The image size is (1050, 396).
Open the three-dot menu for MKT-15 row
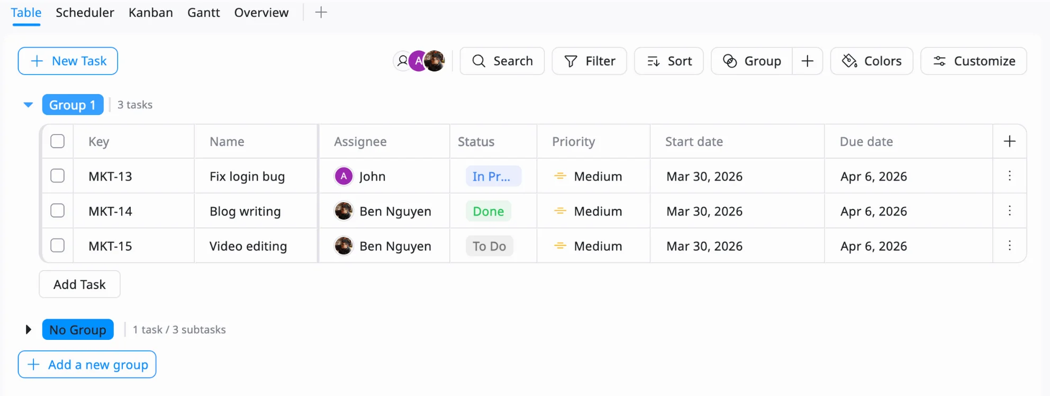1009,246
